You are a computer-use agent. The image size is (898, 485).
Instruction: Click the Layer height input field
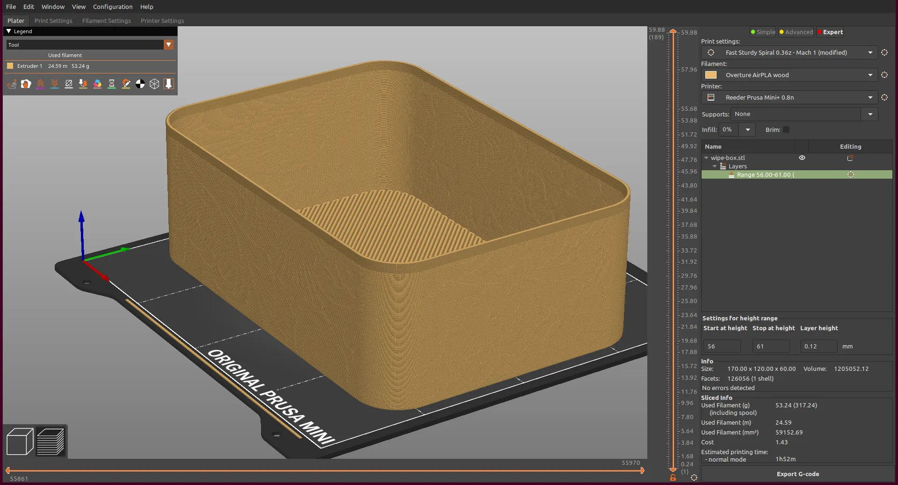(x=818, y=347)
